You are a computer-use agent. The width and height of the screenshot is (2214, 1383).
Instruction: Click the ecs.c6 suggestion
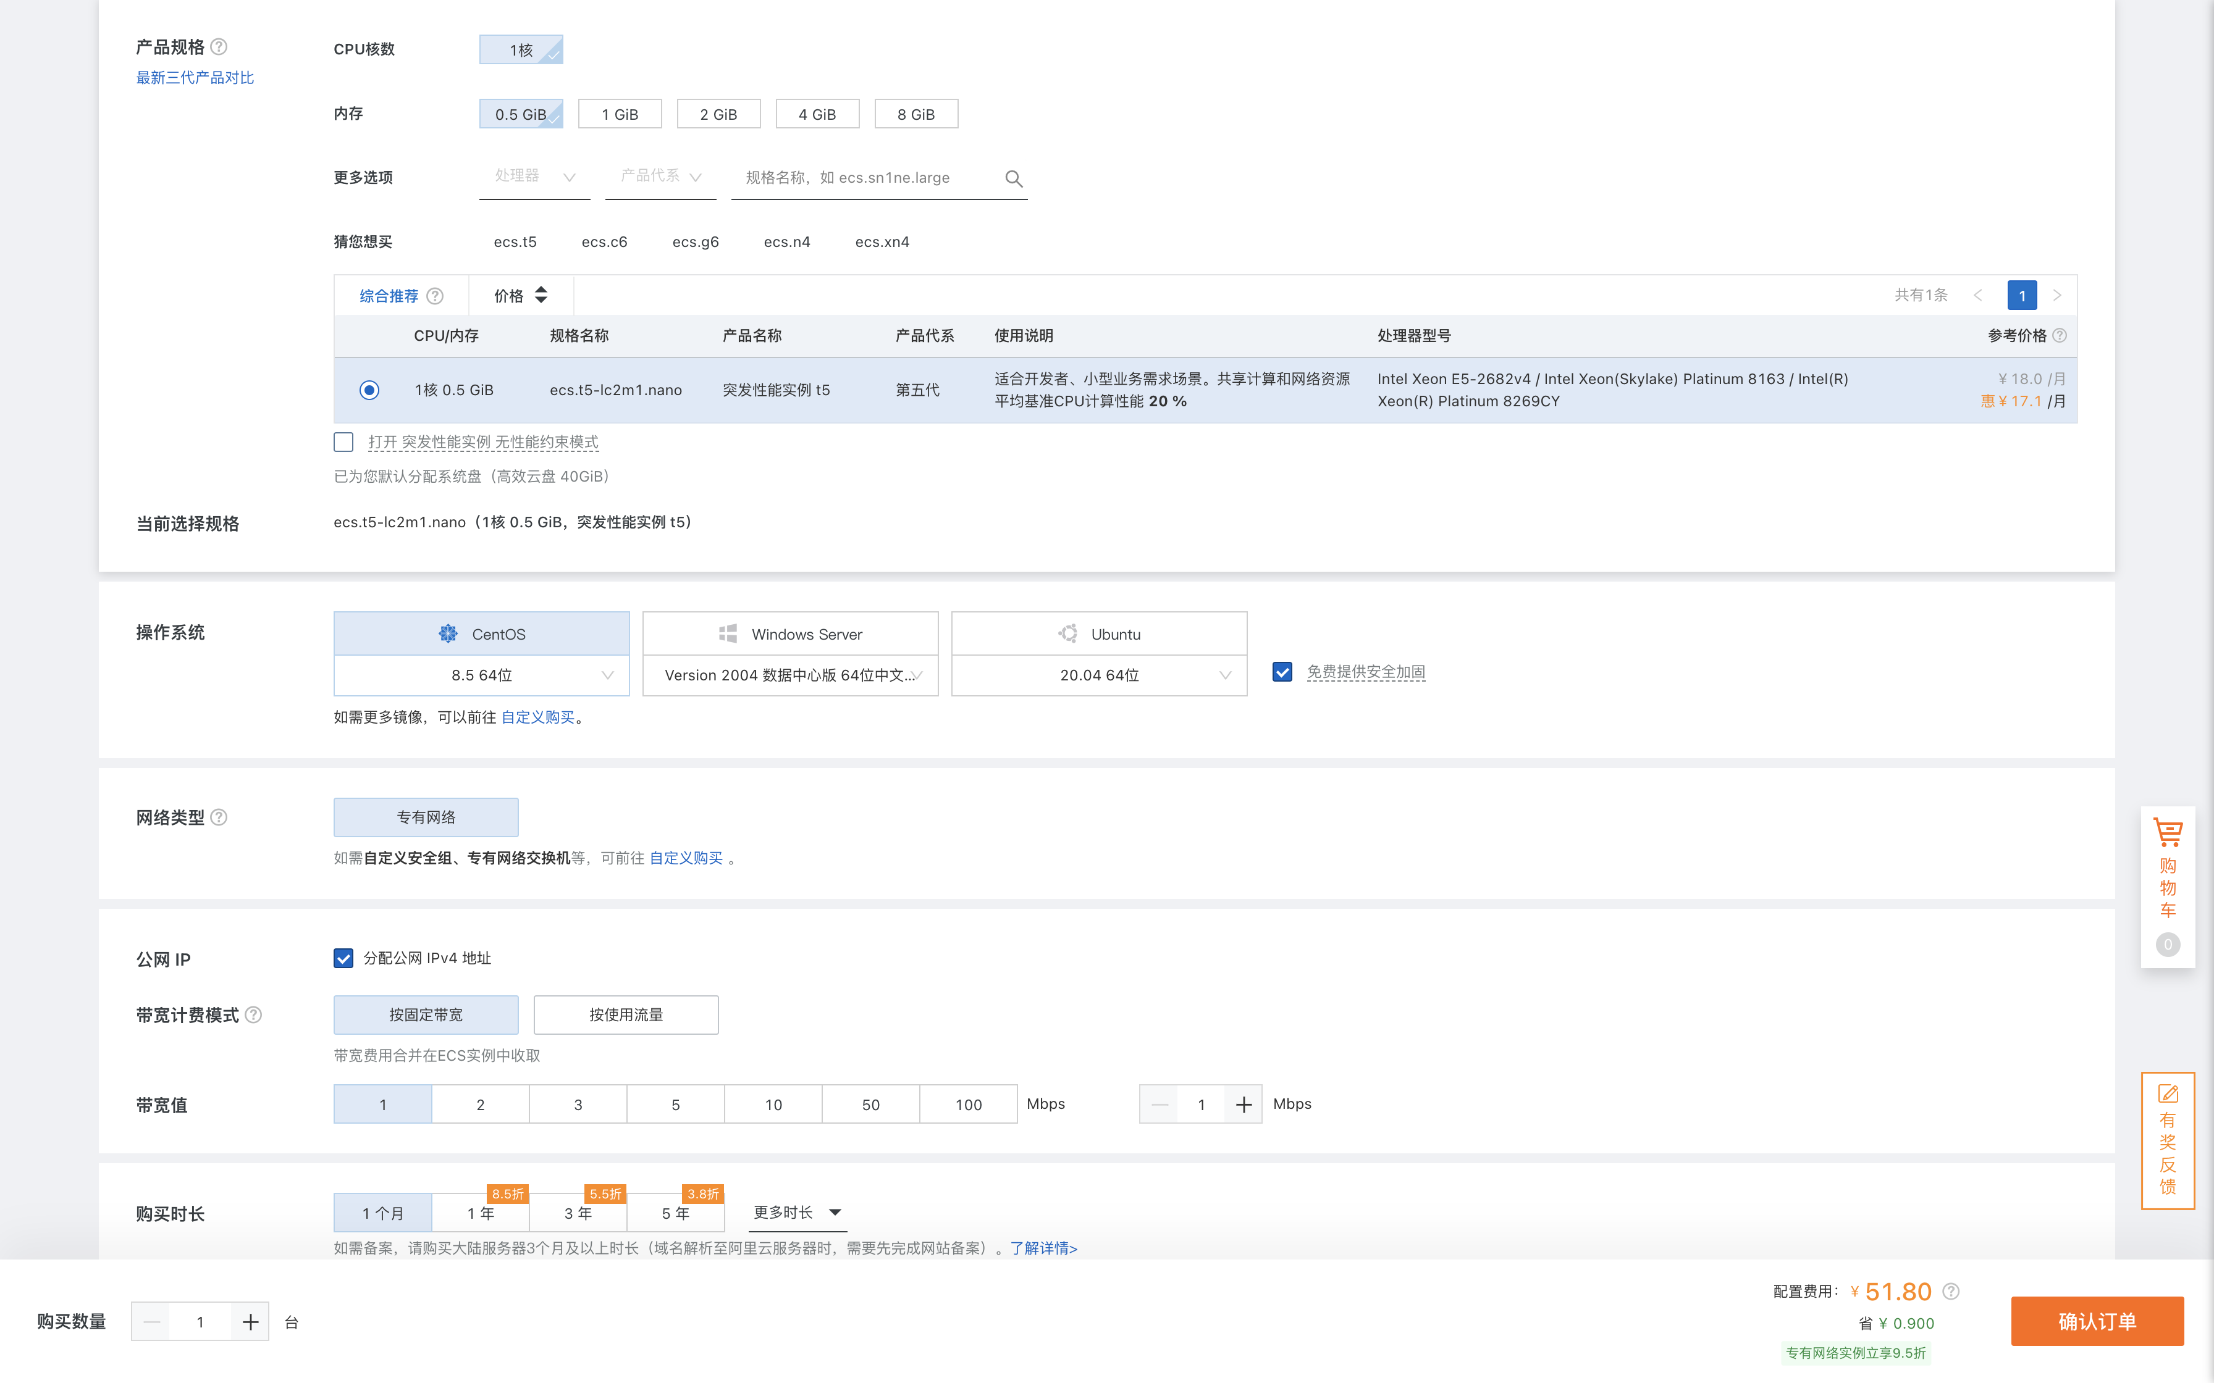tap(604, 241)
